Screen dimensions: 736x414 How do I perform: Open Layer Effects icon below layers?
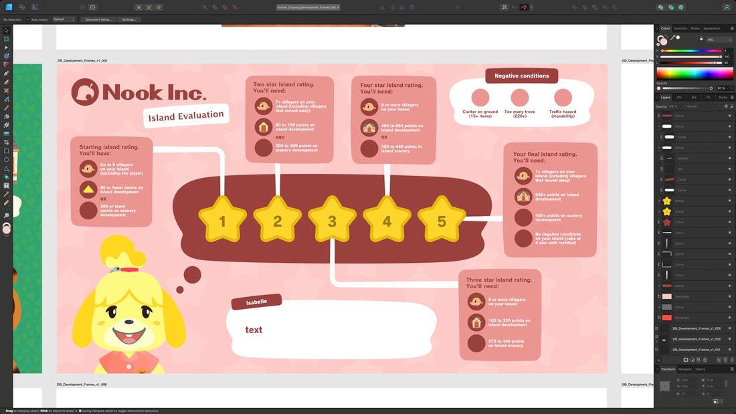click(699, 360)
